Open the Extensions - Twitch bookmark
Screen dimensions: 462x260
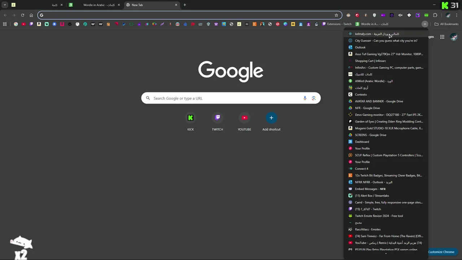tap(336, 24)
